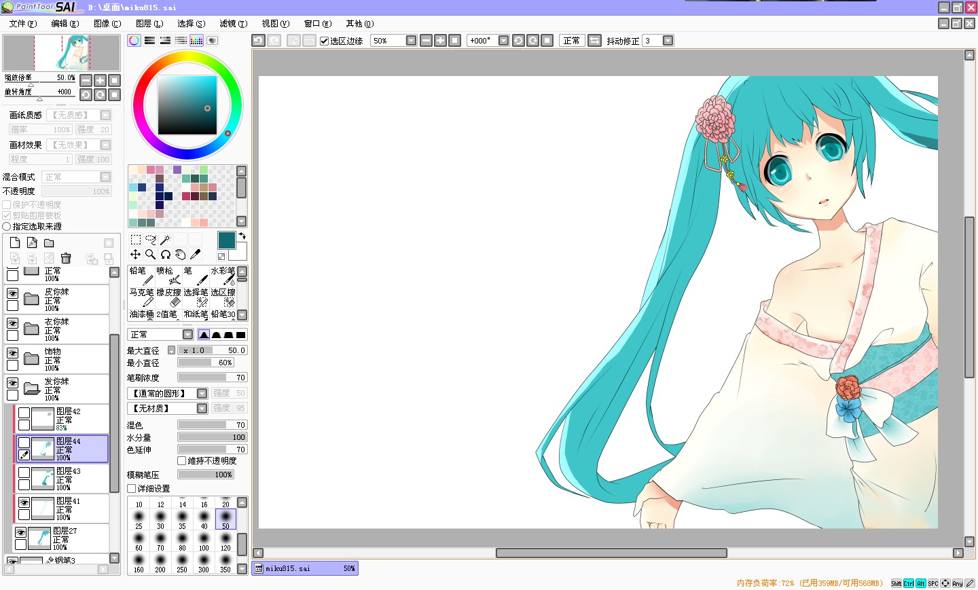Open the 图层 menu
The image size is (978, 590).
click(x=149, y=24)
